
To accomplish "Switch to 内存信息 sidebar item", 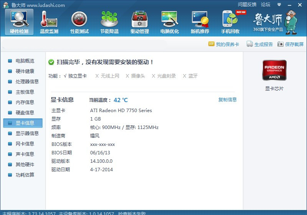I will point(25,103).
